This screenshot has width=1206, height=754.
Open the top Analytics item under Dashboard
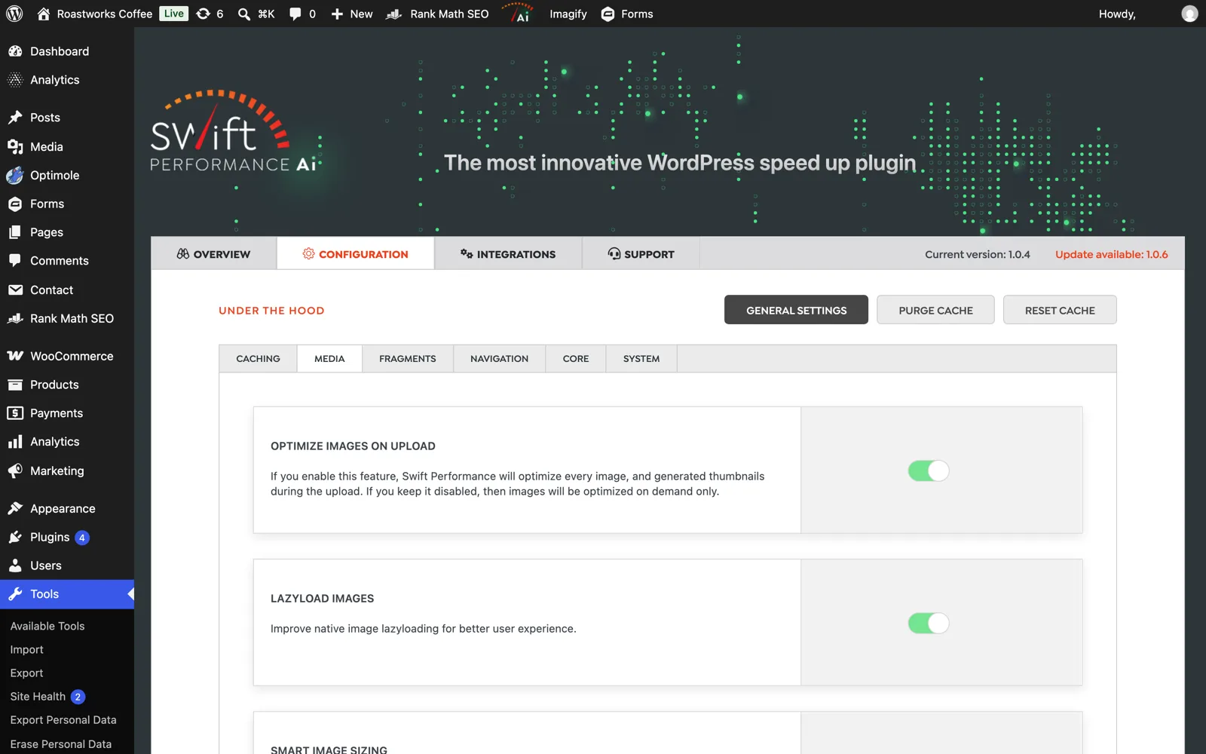67,80
